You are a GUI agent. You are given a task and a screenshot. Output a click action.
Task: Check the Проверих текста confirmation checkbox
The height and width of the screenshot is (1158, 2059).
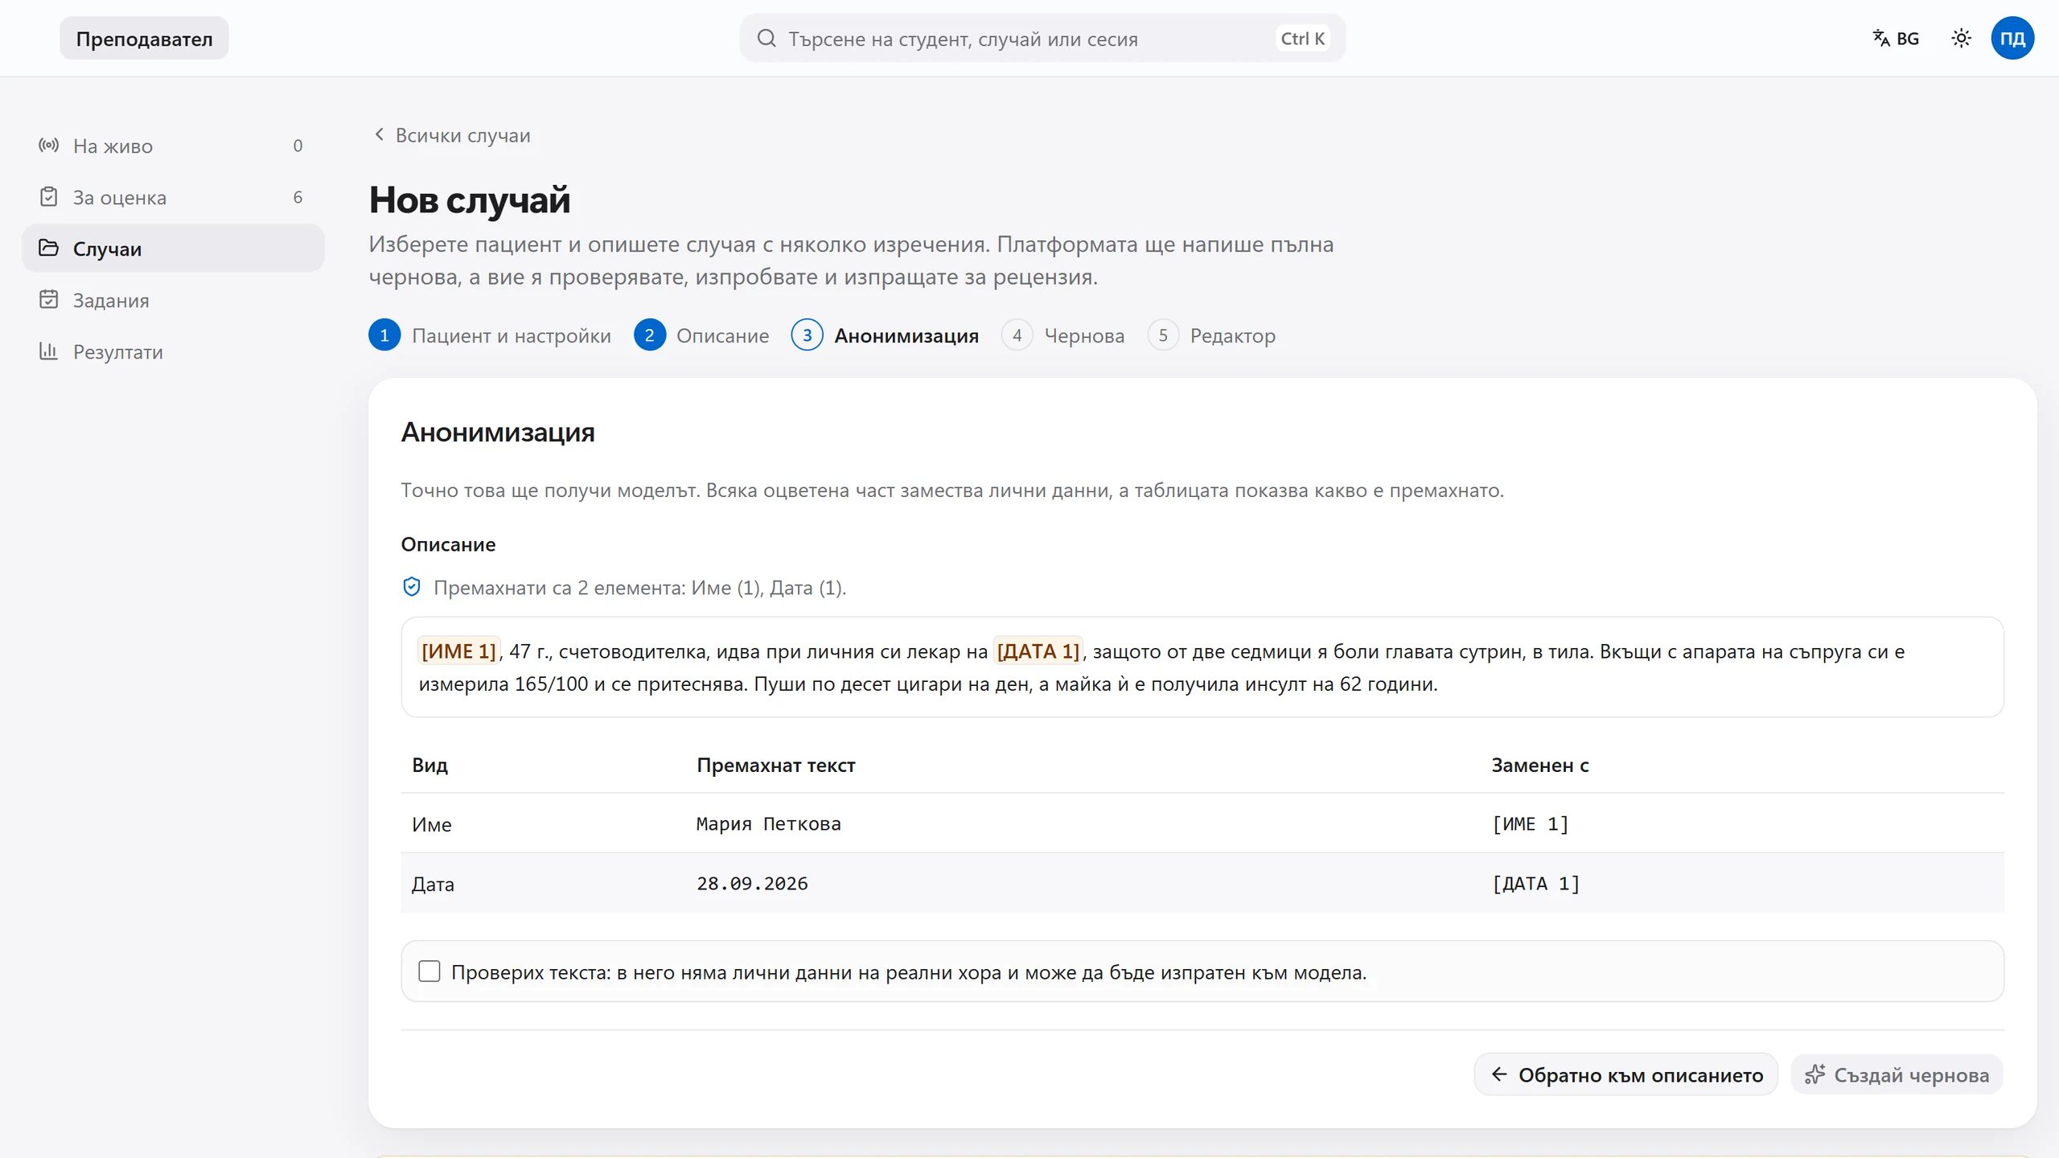[429, 971]
